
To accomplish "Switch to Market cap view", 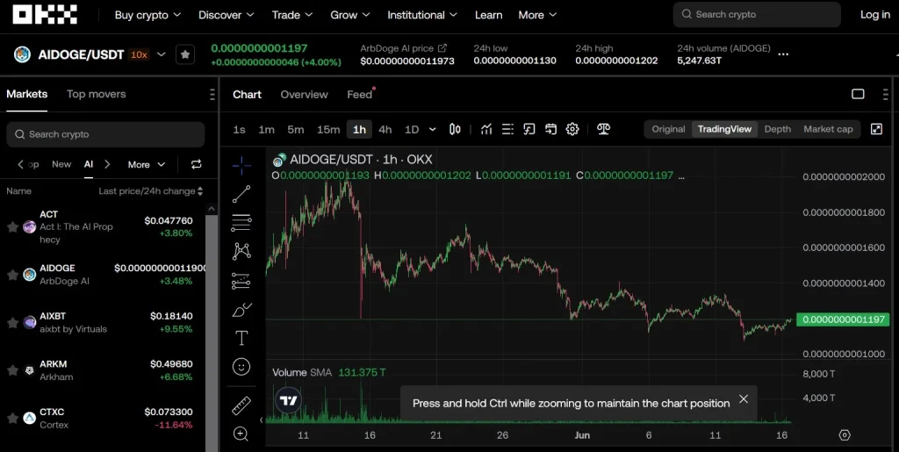I will [x=828, y=129].
